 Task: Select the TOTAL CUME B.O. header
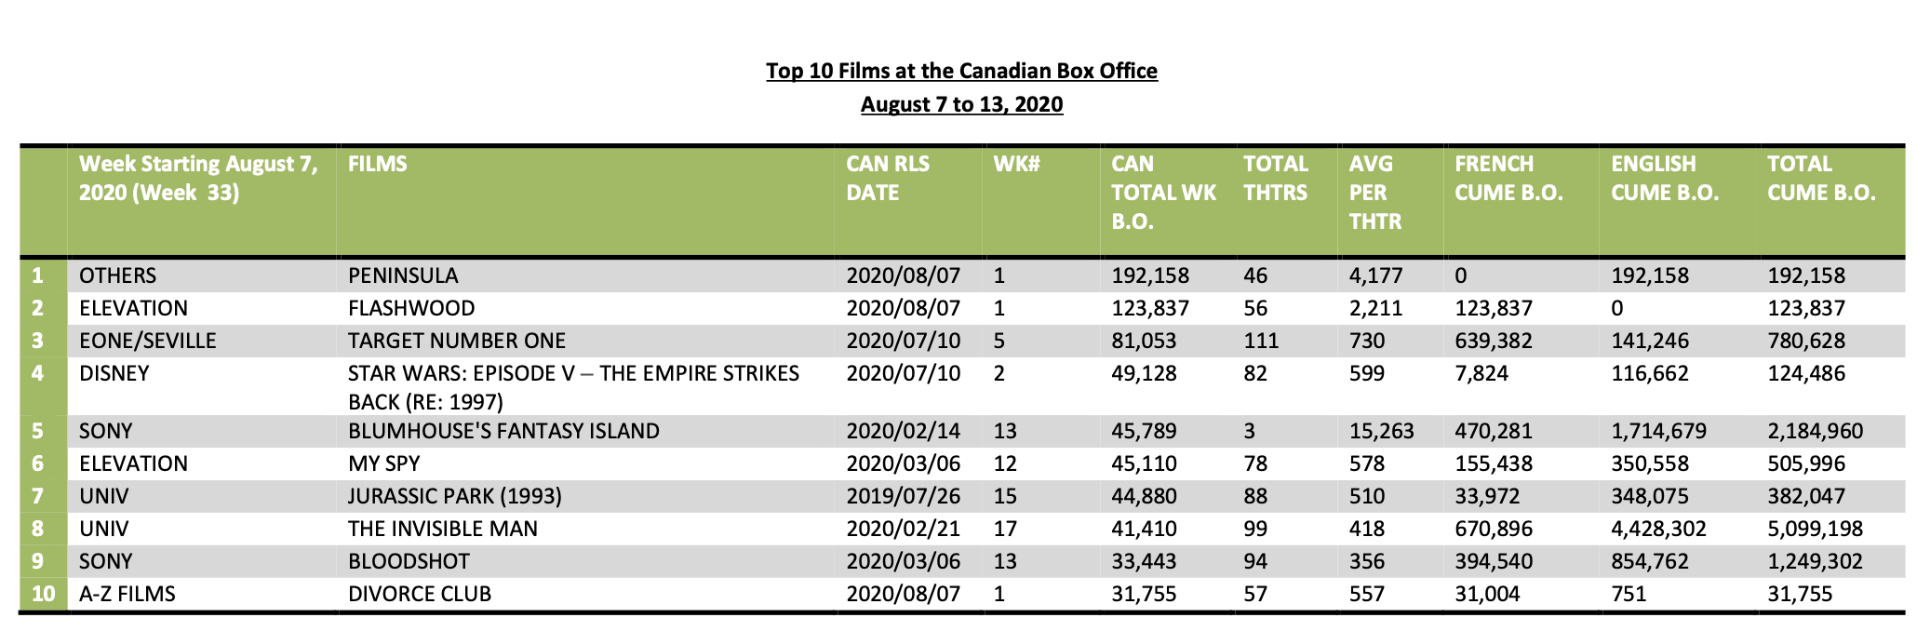(x=1821, y=178)
